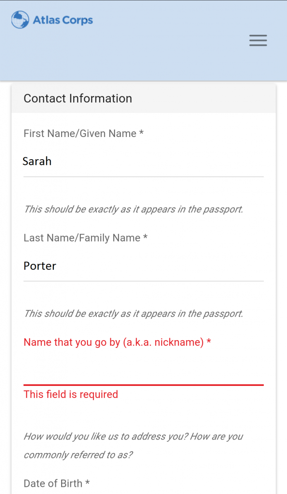Image resolution: width=287 pixels, height=494 pixels.
Task: Click the Atlas Corps wordmark text
Action: [x=63, y=20]
